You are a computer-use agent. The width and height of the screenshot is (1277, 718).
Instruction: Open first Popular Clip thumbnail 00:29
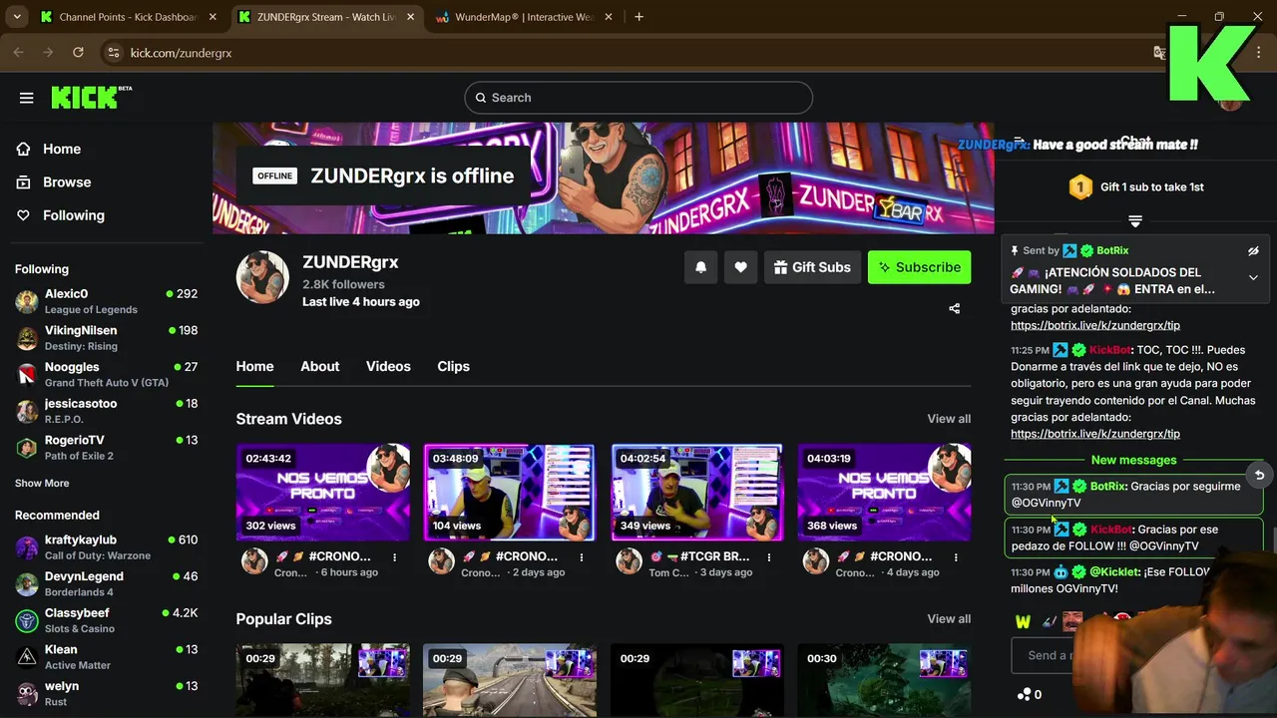(322, 680)
